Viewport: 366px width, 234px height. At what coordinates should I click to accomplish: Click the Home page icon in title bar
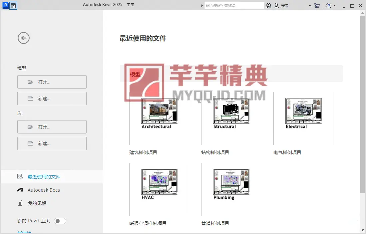pos(14,6)
